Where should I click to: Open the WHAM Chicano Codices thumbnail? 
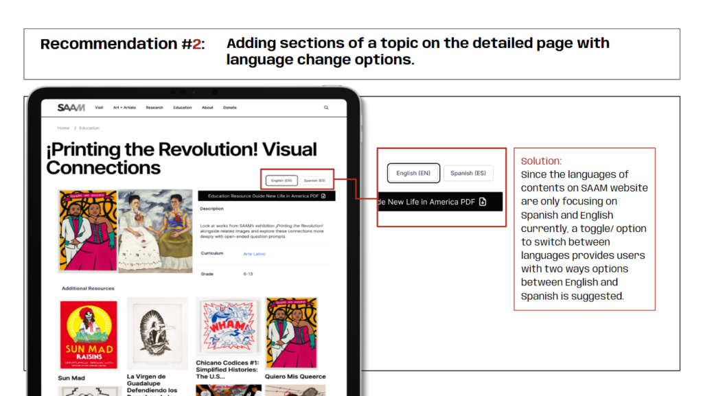pyautogui.click(x=229, y=327)
